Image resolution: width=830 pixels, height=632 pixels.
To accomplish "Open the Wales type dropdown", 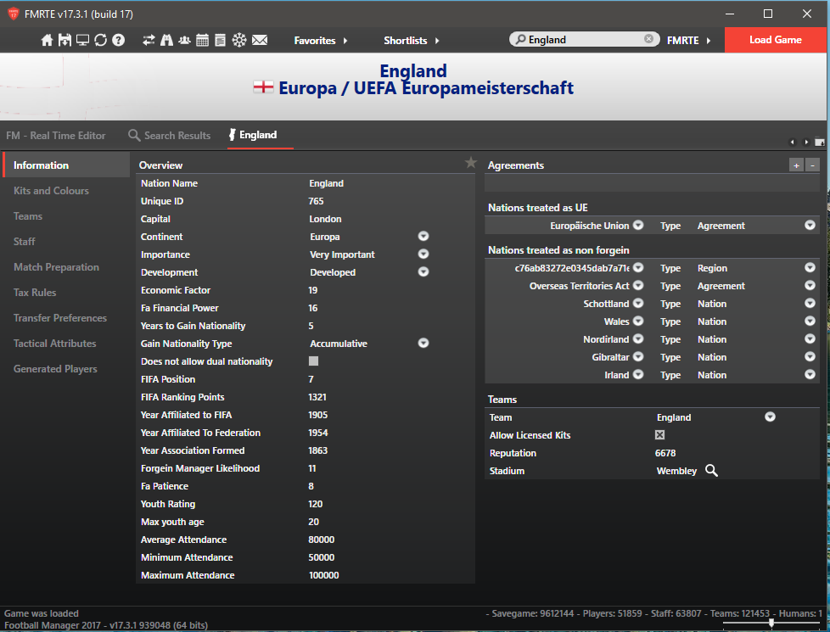I will [810, 321].
